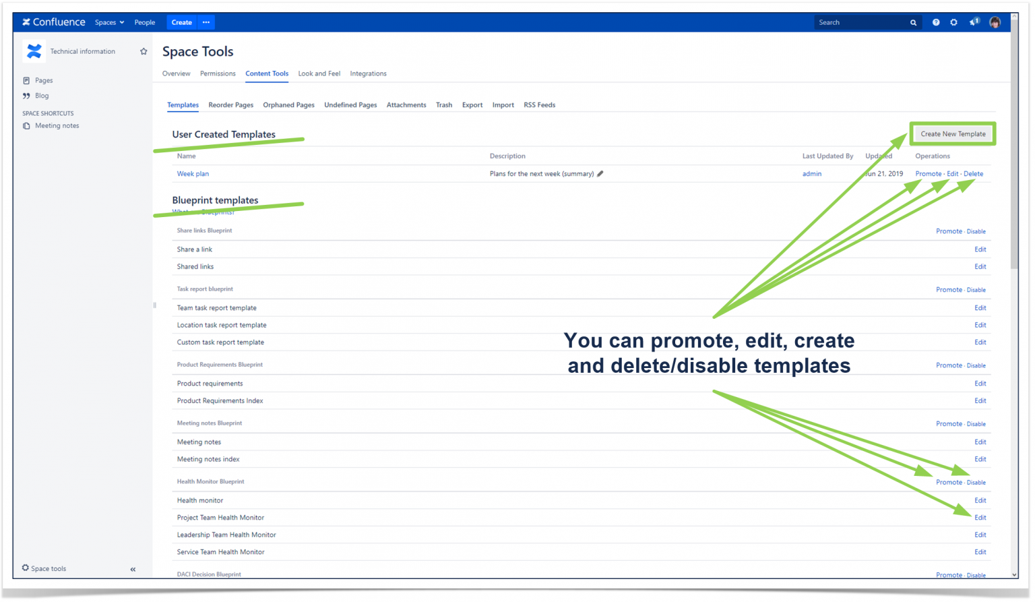Screen dimensions: 1035x602
Task: Select the Pages icon in the sidebar
Action: click(x=26, y=80)
